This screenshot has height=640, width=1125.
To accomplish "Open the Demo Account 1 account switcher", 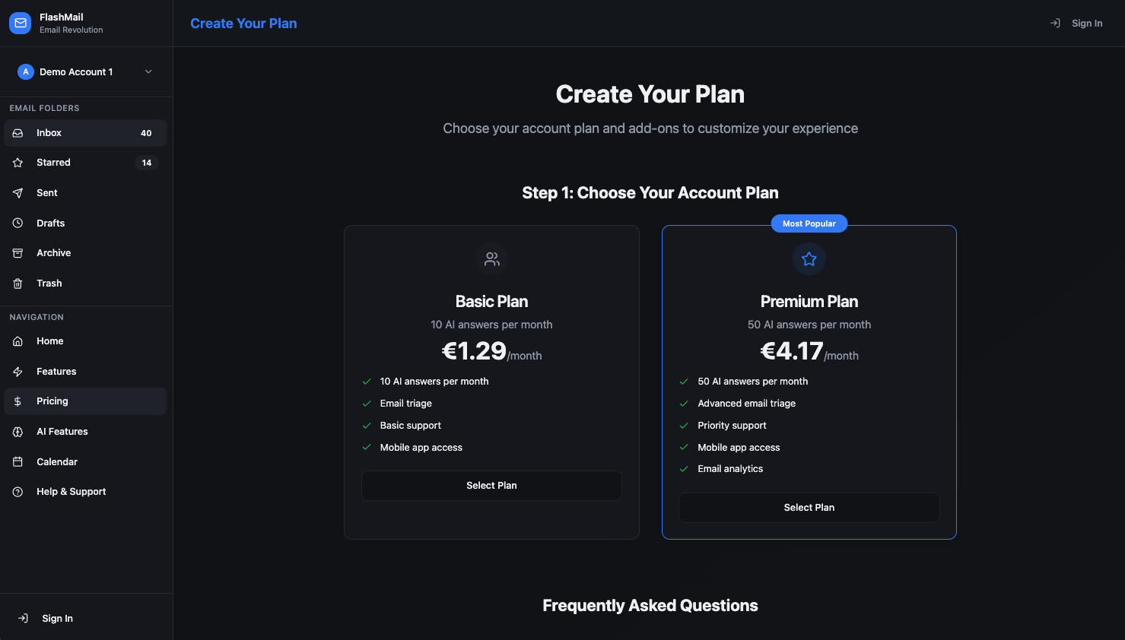I will [76, 71].
